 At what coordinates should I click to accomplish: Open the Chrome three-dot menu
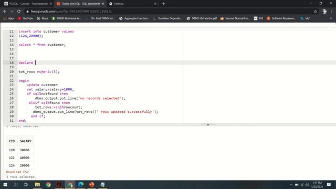click(331, 12)
